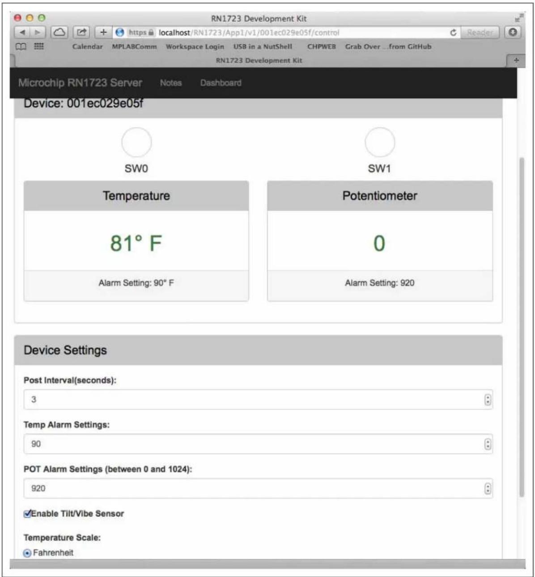This screenshot has width=535, height=577.
Task: Open the Notes navigation item
Action: 171,83
